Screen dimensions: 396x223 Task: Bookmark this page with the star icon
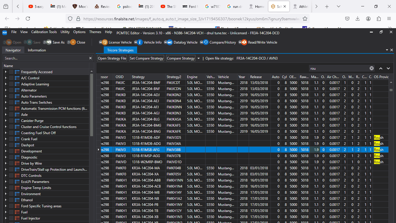click(305, 19)
